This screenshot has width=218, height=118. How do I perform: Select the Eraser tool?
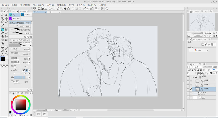(2, 36)
